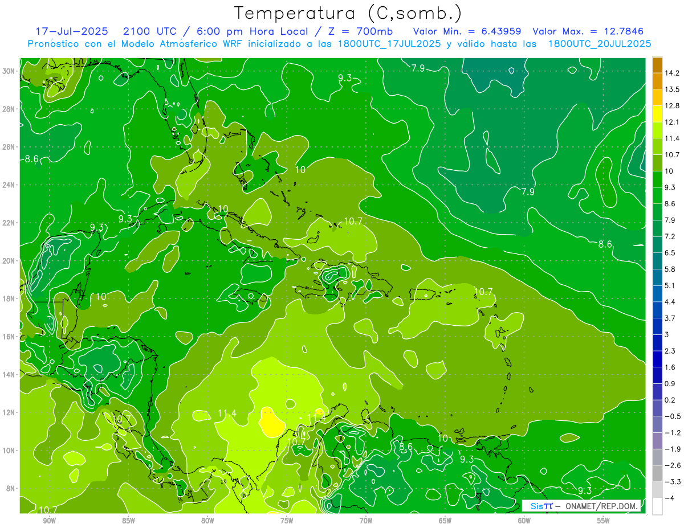
Task: Click the 24N latitude axis label
Action: [9, 185]
